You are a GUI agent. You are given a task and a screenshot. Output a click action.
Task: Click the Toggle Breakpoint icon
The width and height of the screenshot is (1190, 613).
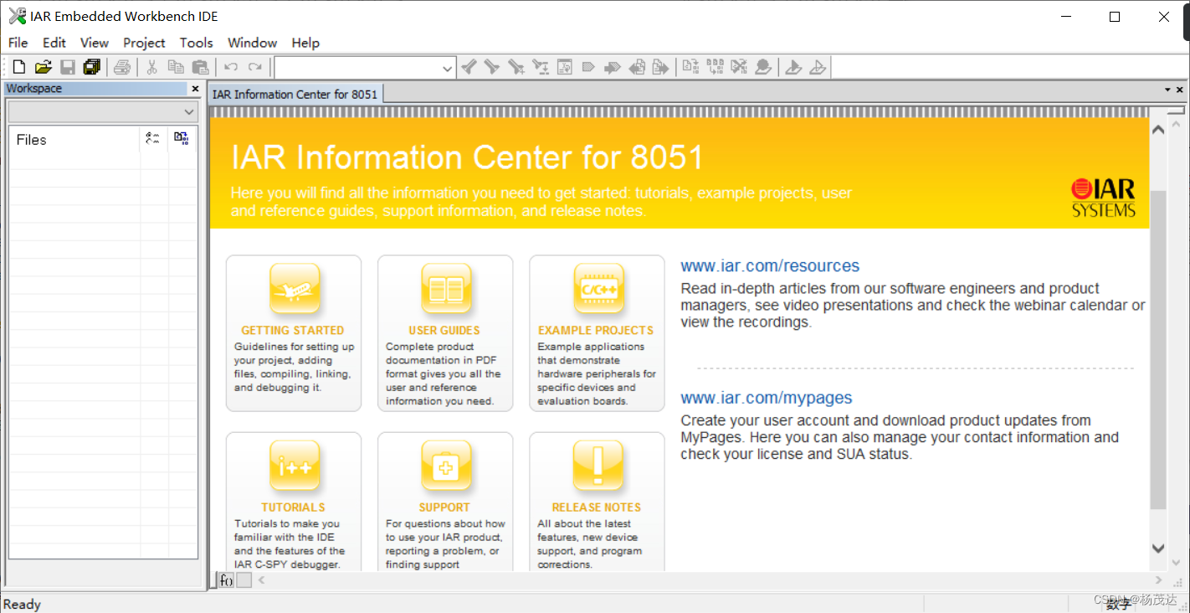click(x=763, y=67)
